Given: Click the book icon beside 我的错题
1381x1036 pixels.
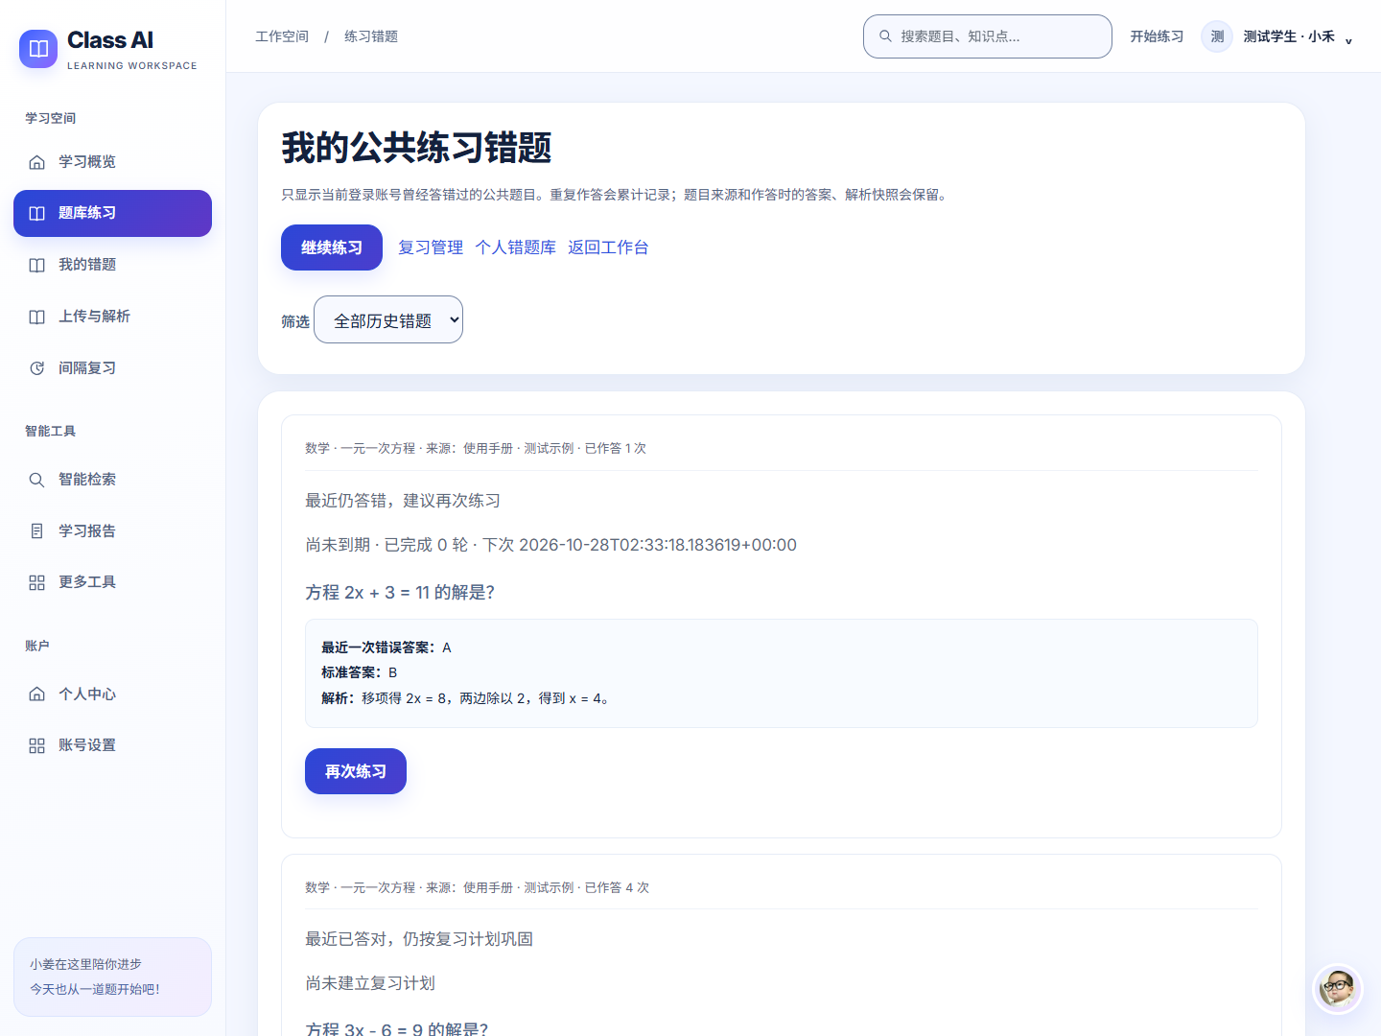Looking at the screenshot, I should (x=36, y=265).
